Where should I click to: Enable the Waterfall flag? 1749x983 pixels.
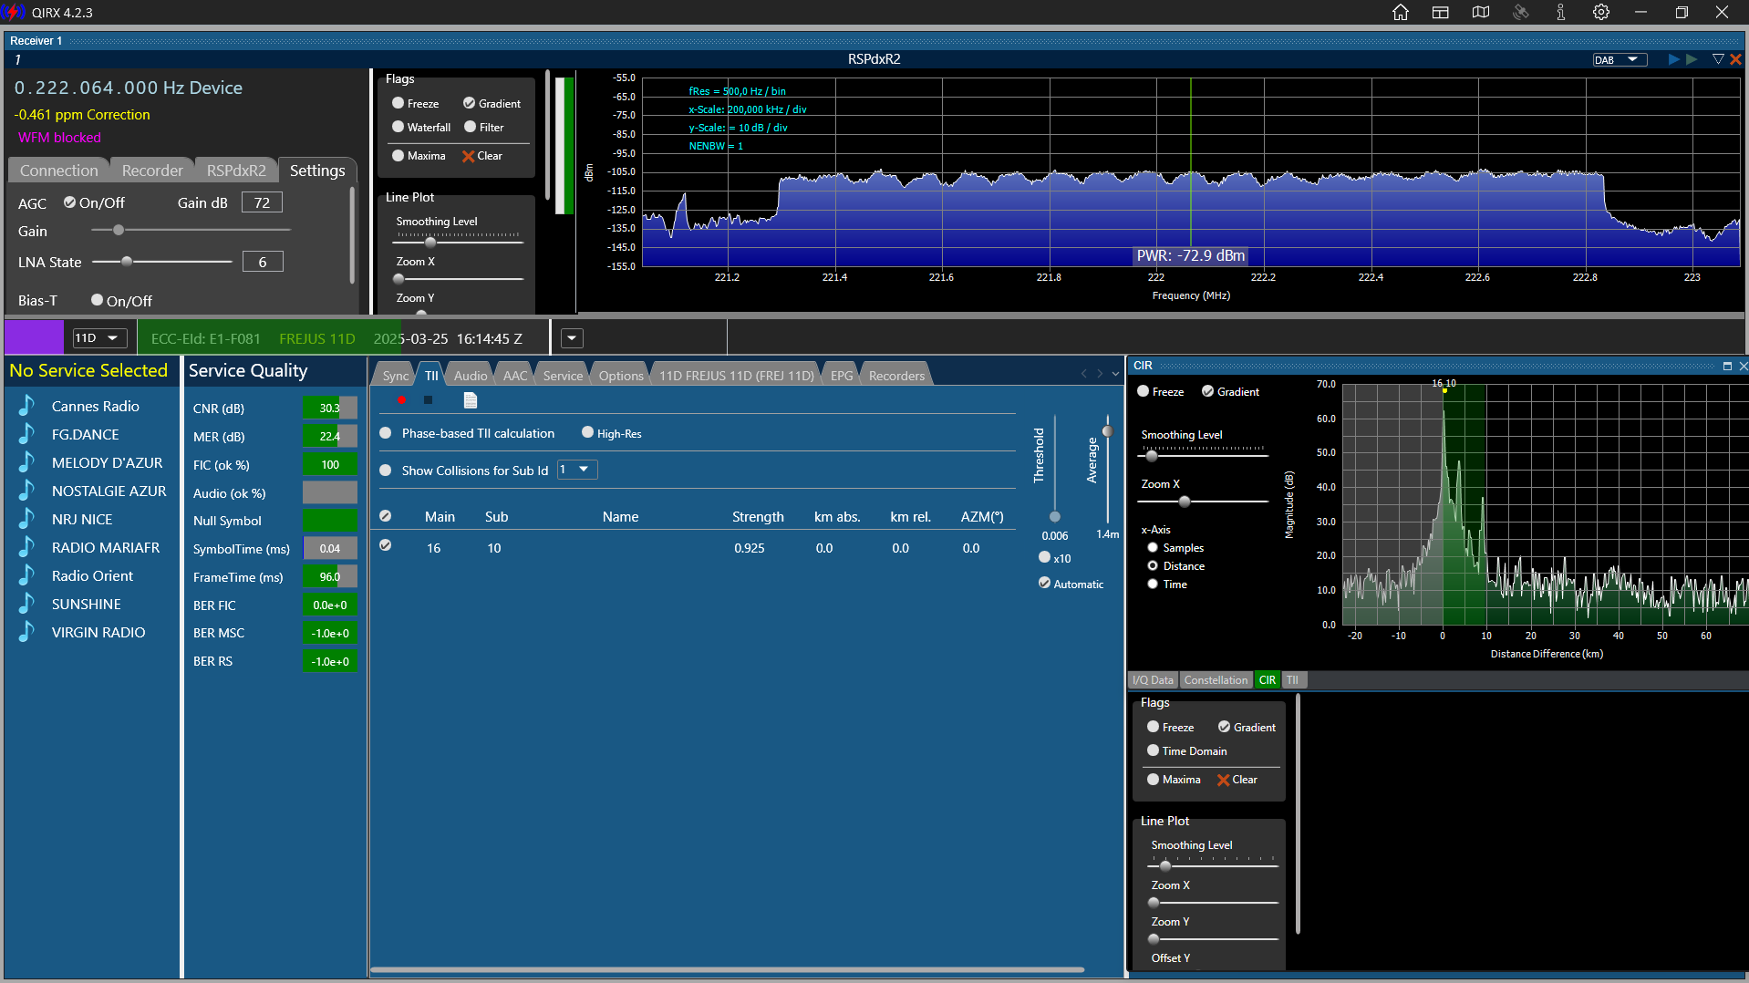click(x=421, y=127)
